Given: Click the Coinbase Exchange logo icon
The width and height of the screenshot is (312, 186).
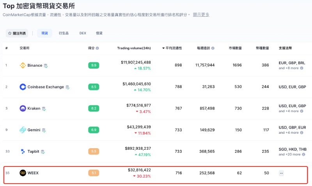Looking at the screenshot, I should (x=23, y=87).
